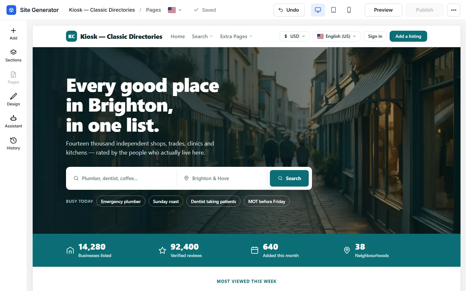Click the Saved status indicator
This screenshot has height=291, width=466.
pyautogui.click(x=205, y=10)
